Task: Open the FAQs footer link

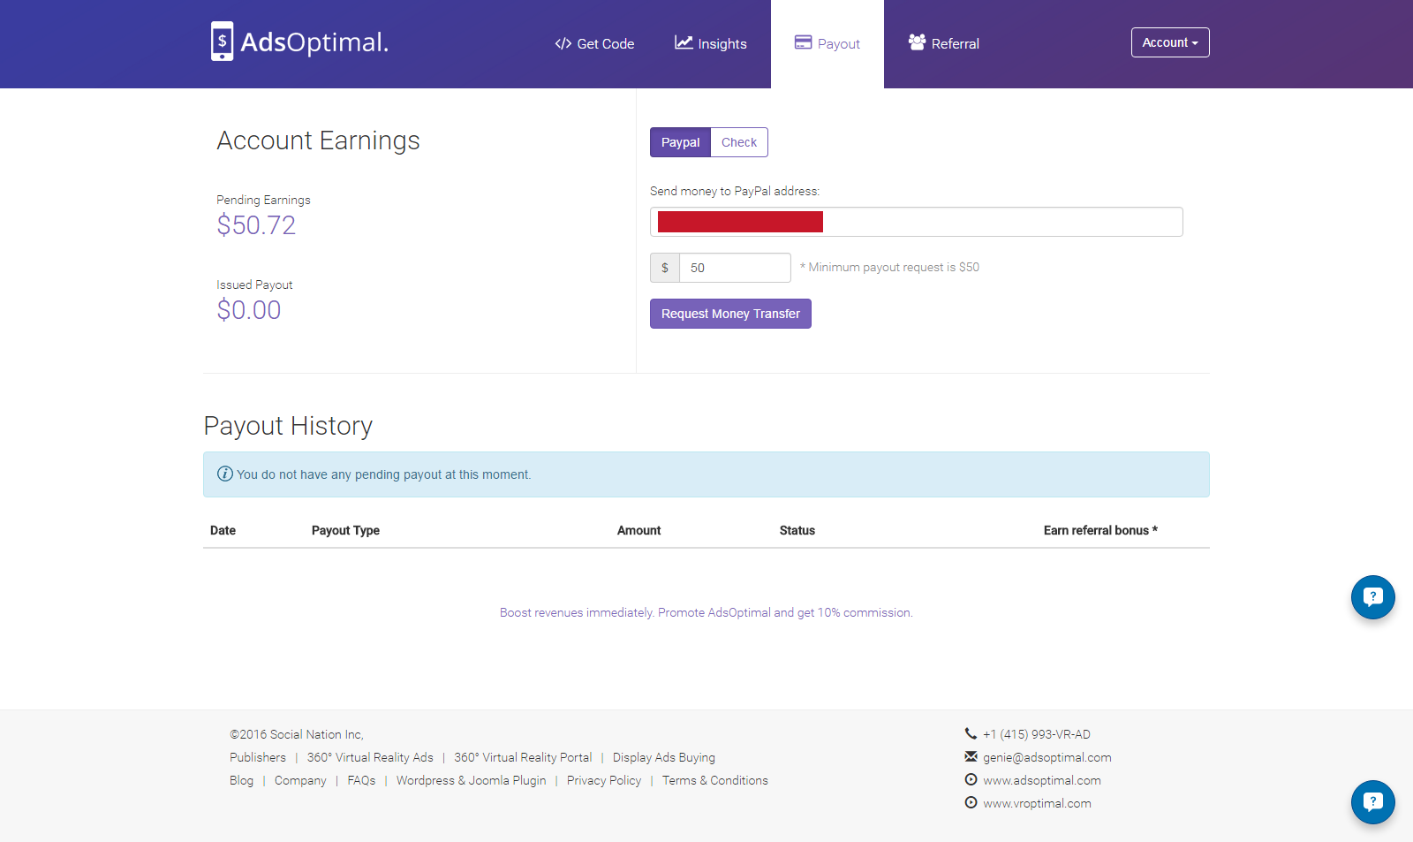Action: (361, 780)
